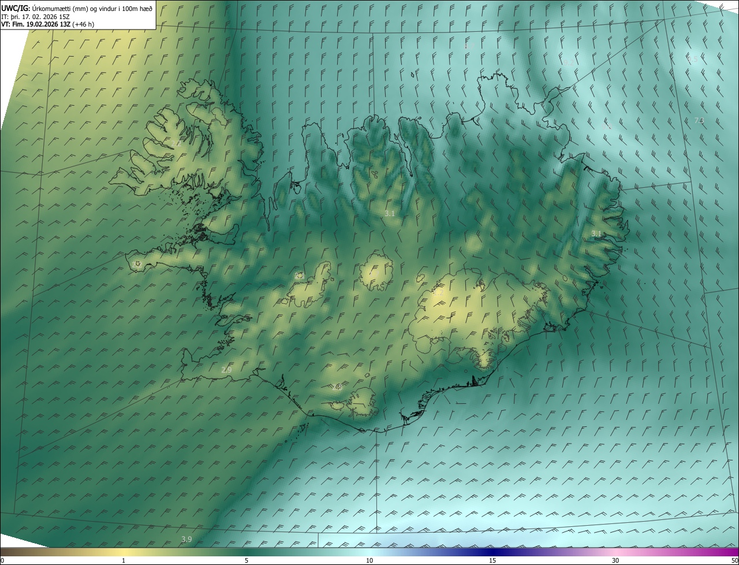Click the 3.1 value label in the Eastfjords

(x=596, y=233)
